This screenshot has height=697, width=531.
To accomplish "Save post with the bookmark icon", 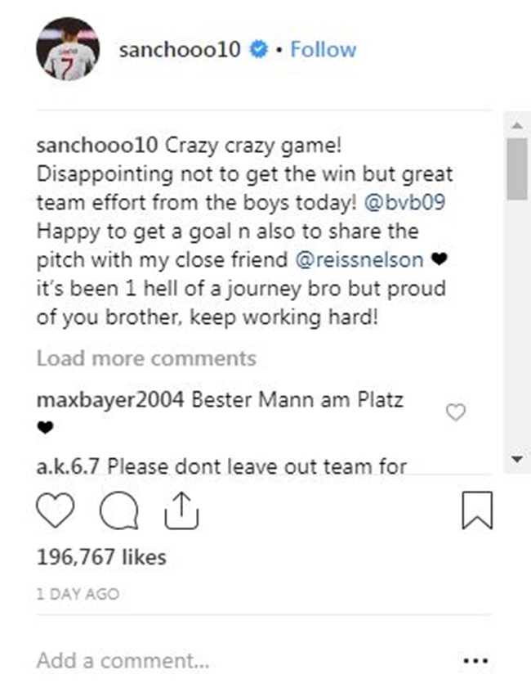I will tap(477, 513).
